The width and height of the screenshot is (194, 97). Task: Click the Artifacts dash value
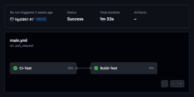pyautogui.click(x=135, y=19)
